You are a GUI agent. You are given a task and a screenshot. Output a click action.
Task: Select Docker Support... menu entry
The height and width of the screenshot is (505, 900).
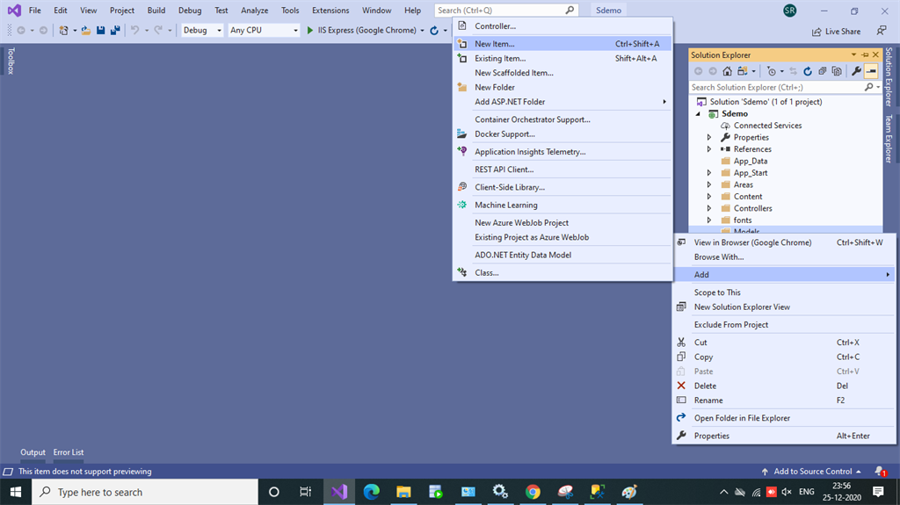562,133
